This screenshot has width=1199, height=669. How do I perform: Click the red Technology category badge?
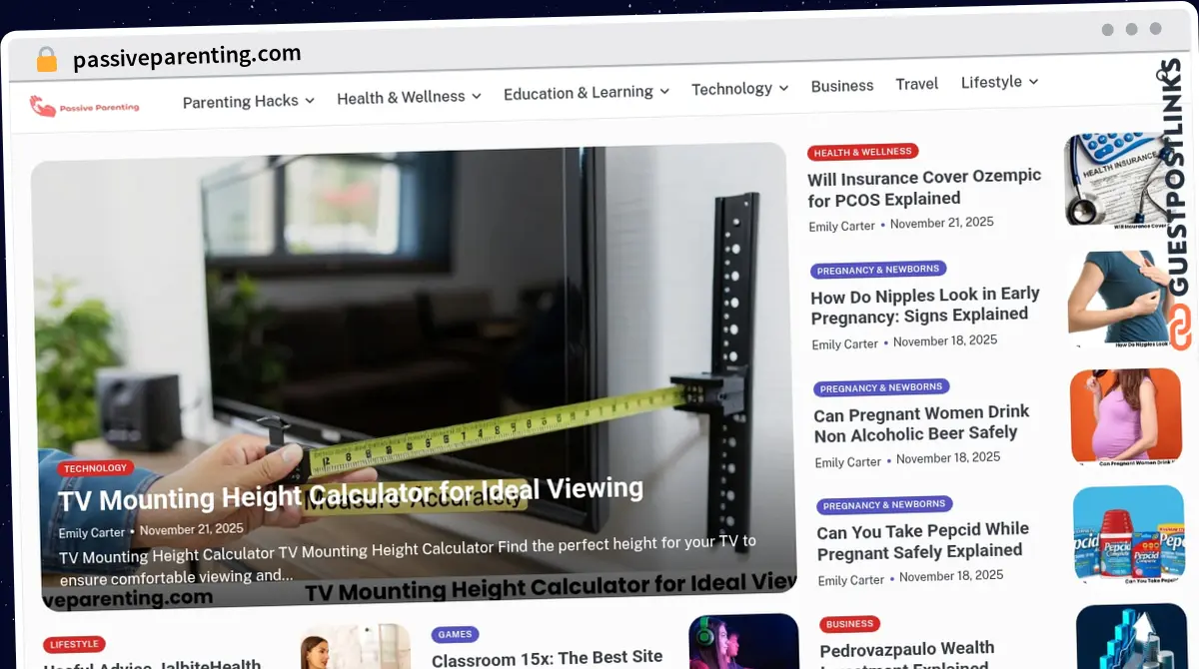pyautogui.click(x=95, y=467)
